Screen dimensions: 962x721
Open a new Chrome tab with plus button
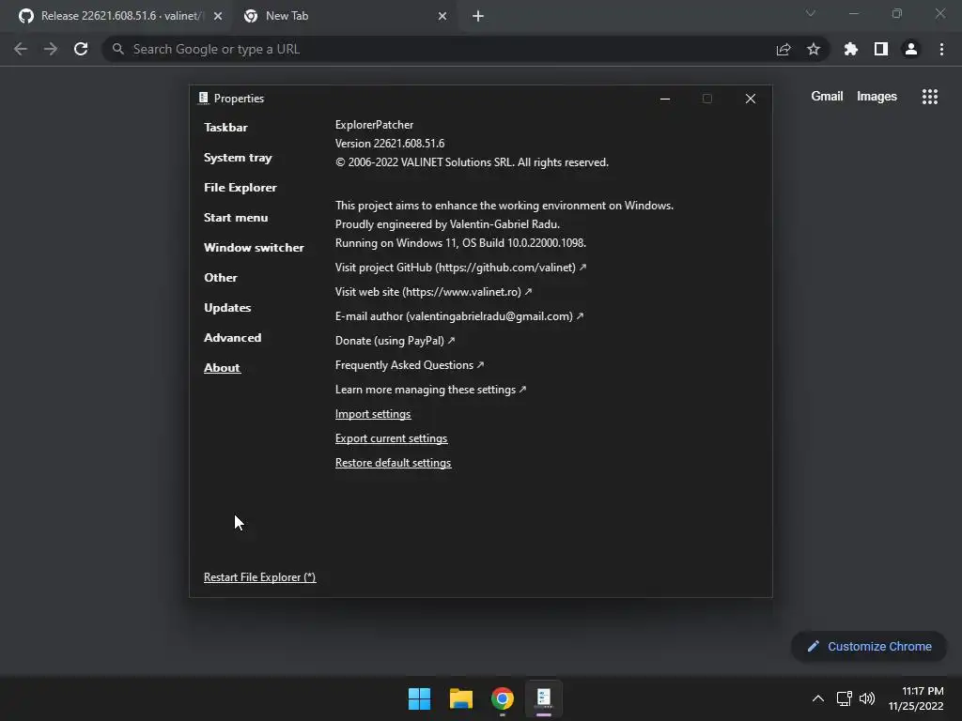tap(478, 17)
